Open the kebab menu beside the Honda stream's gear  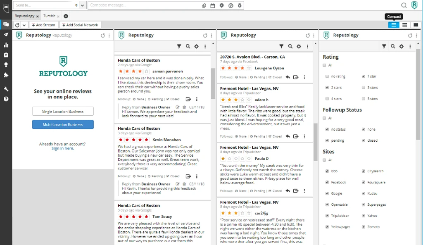tap(205, 46)
